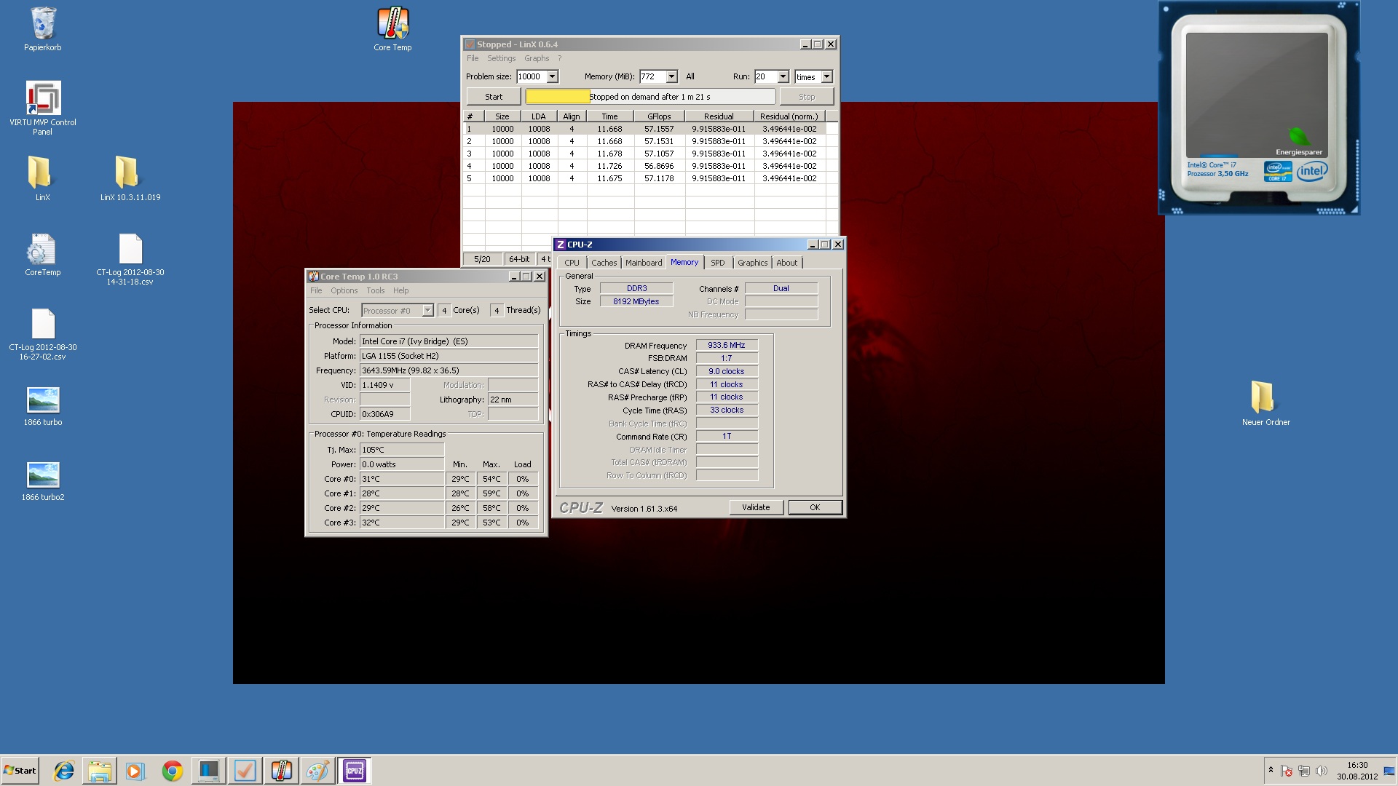Click the Validate button in CPU-Z
Image resolution: width=1398 pixels, height=786 pixels.
(756, 507)
